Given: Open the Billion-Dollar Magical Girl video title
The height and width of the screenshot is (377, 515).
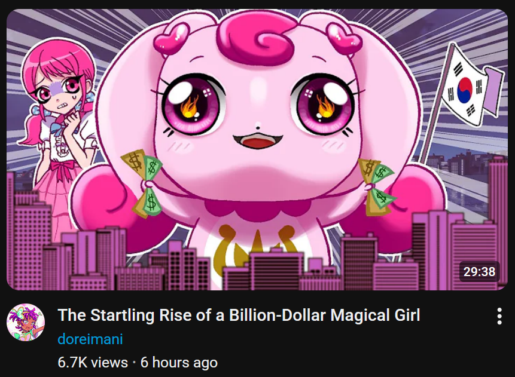Looking at the screenshot, I should [239, 315].
